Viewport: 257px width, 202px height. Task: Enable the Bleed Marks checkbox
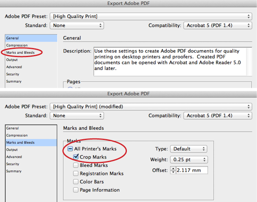pos(76,165)
